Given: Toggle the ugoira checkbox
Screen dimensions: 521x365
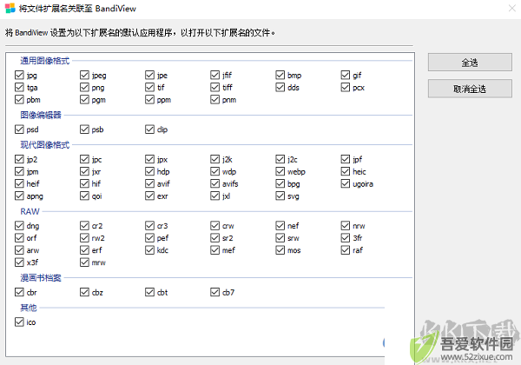Looking at the screenshot, I should (x=346, y=183).
